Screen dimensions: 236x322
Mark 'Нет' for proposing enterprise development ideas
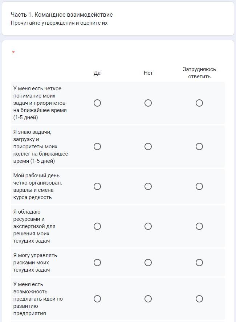coord(148,299)
